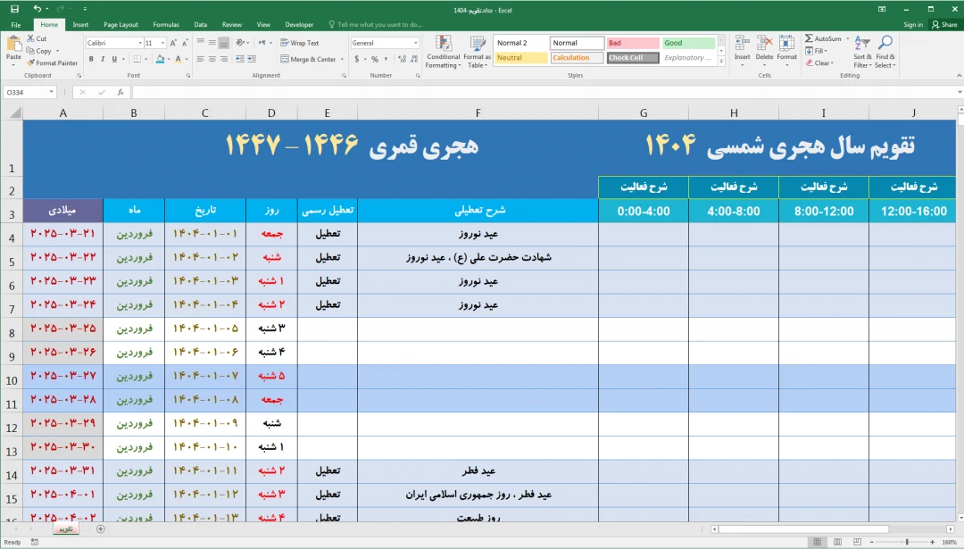Add new sheet with plus icon

(x=100, y=528)
